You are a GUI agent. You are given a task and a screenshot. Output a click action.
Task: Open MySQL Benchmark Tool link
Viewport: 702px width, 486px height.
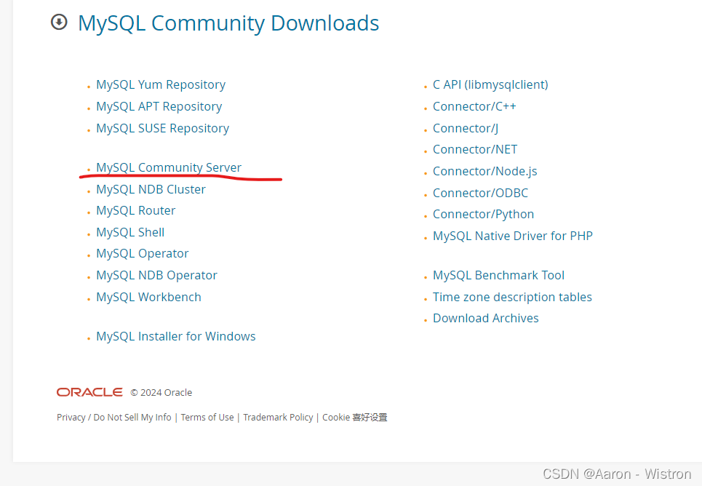tap(498, 276)
